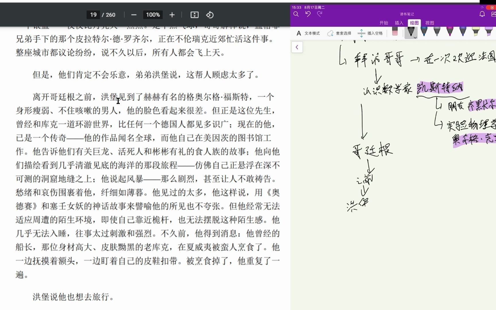Go back with the left chevron button
The height and width of the screenshot is (310, 496).
[297, 47]
